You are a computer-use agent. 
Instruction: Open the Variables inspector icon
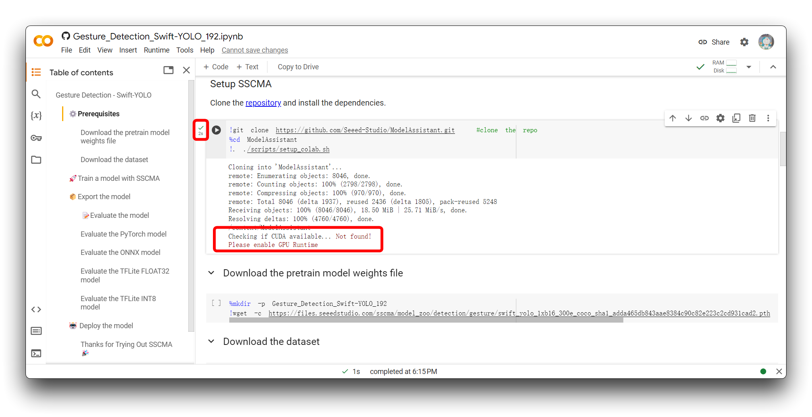click(x=36, y=116)
